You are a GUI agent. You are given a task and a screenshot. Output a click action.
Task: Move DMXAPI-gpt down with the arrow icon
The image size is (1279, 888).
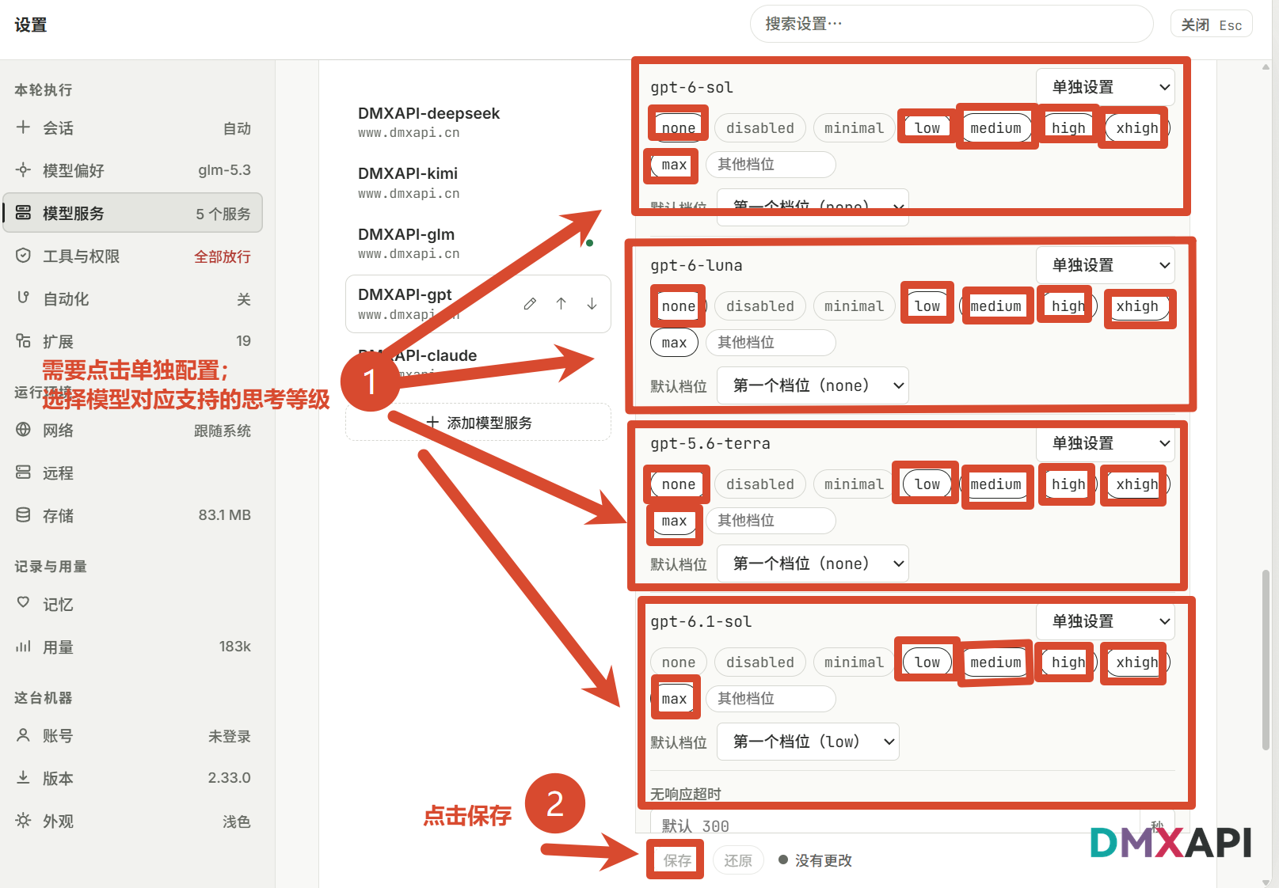(592, 304)
